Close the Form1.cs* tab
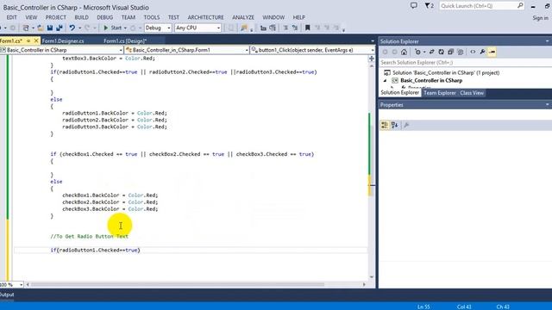552x310 pixels. coord(36,41)
